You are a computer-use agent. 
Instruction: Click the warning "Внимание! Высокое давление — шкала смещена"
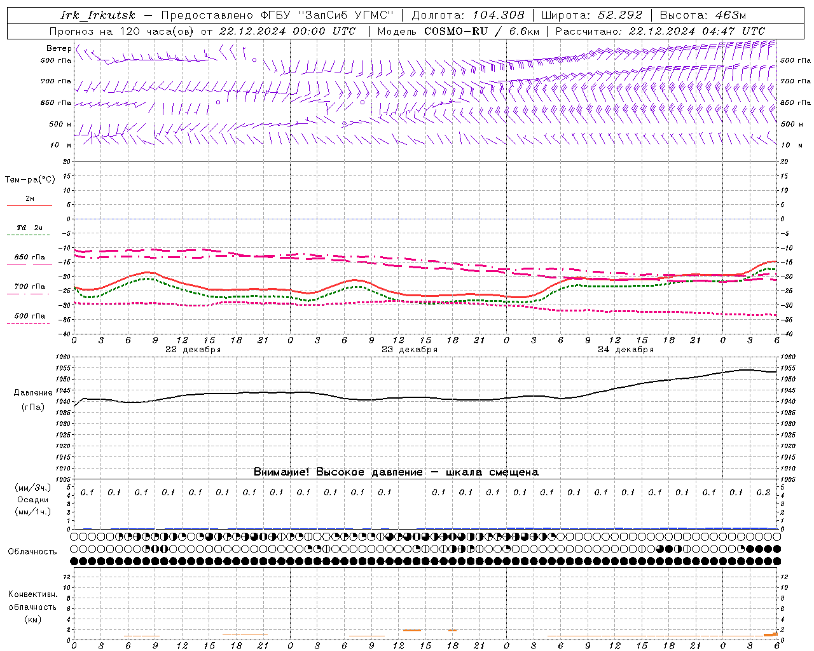pyautogui.click(x=396, y=472)
